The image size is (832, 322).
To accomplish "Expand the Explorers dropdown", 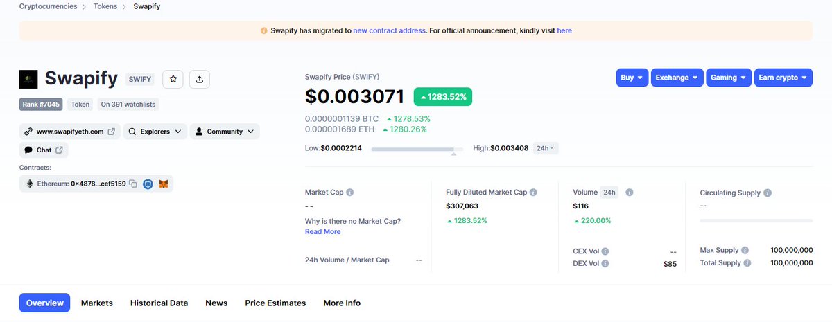I will (155, 132).
